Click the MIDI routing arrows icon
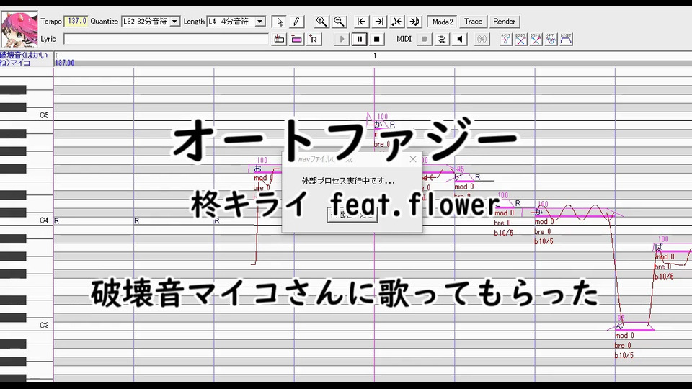 coord(442,39)
